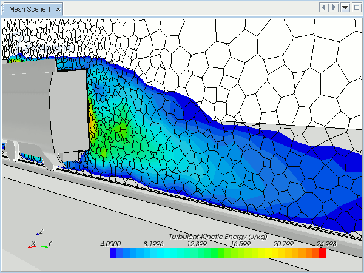The width and height of the screenshot is (364, 273).
Task: Open the tab list dropdown arrow
Action: (345, 7)
